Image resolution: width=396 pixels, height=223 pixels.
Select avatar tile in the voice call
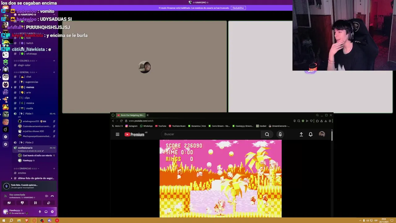pyautogui.click(x=144, y=67)
